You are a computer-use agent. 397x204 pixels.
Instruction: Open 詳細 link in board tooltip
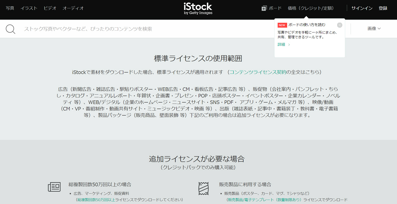point(283,45)
